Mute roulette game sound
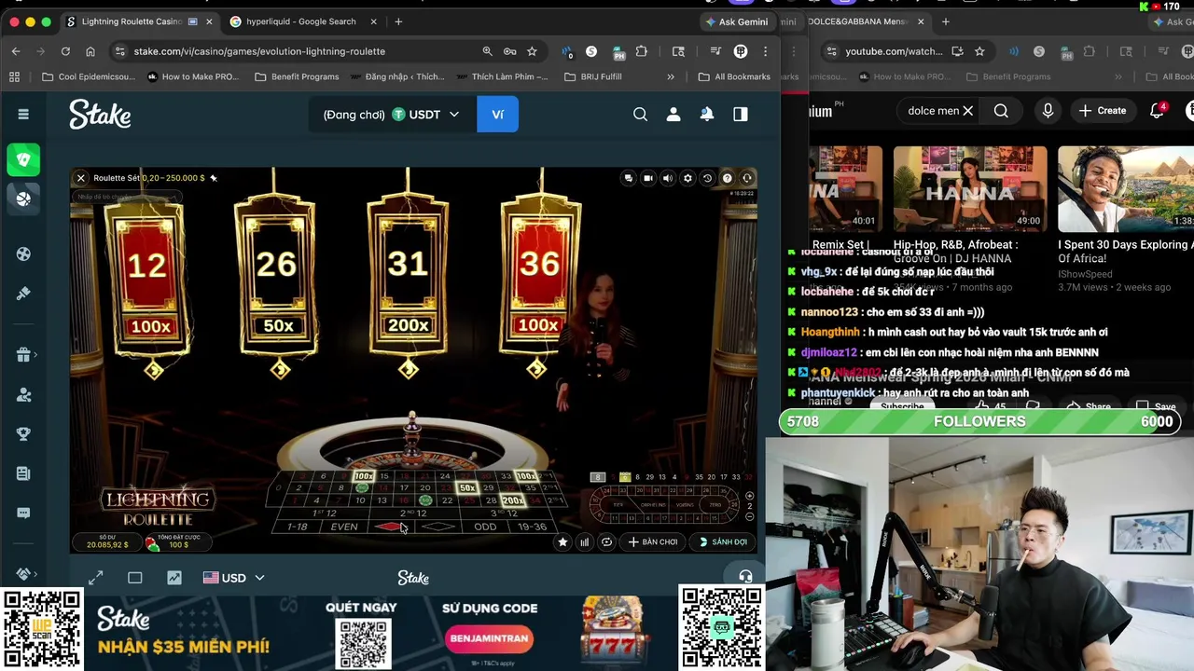This screenshot has height=671, width=1194. click(668, 178)
